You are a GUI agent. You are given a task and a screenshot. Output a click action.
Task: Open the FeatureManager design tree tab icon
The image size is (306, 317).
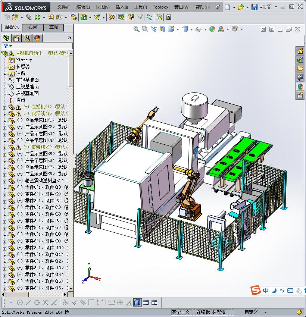[6, 38]
